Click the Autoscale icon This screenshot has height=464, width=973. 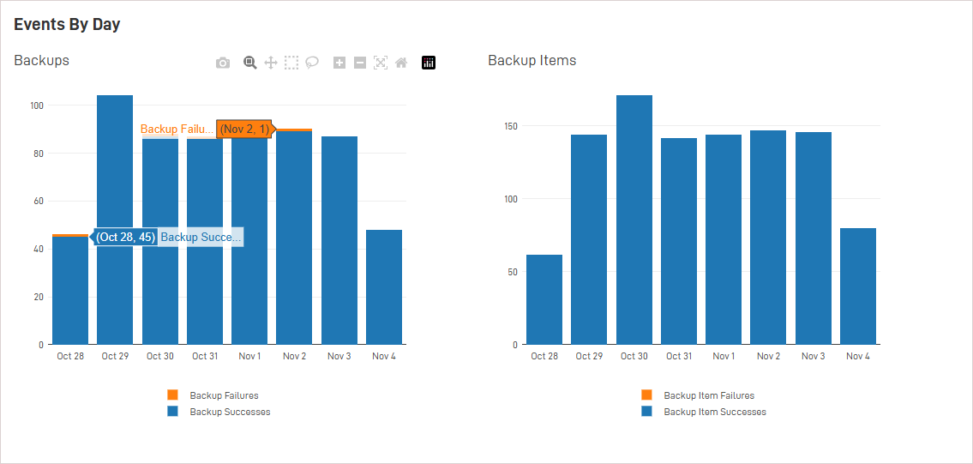tap(381, 63)
